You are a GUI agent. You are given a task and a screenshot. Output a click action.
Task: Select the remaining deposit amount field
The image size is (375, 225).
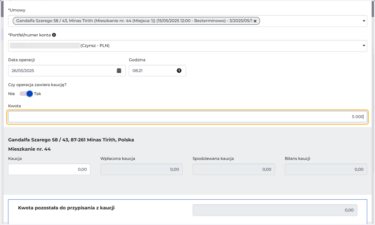[275, 210]
